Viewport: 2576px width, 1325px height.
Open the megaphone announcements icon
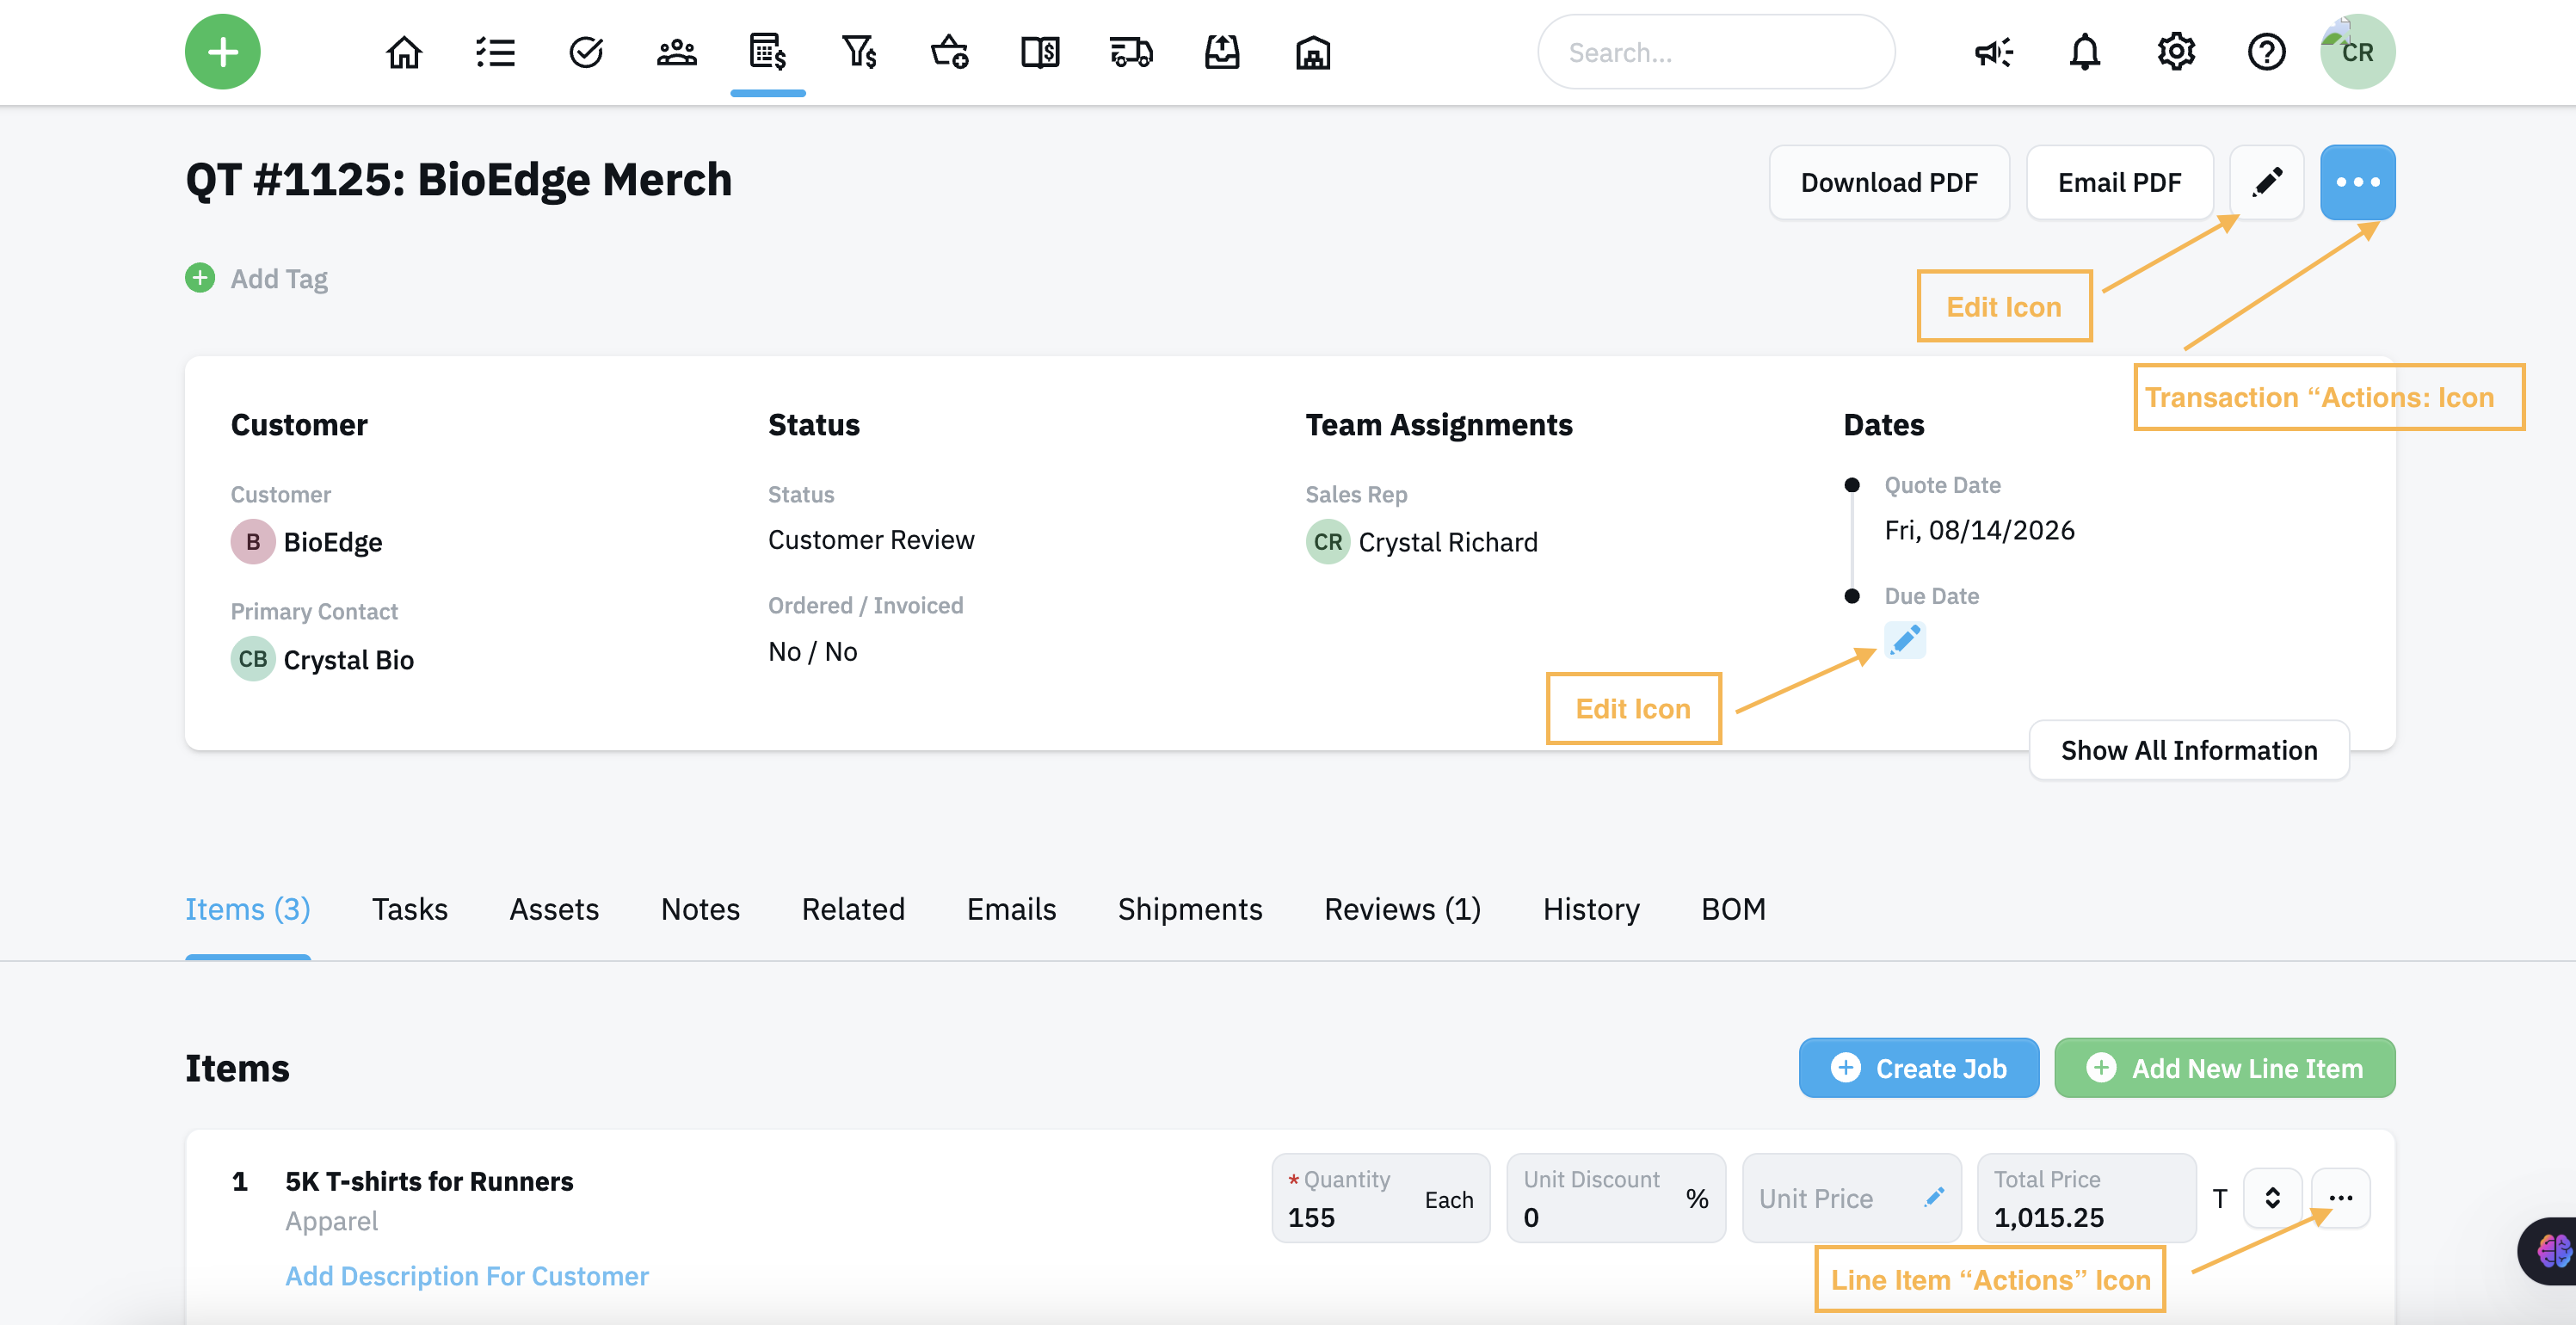coord(1993,52)
